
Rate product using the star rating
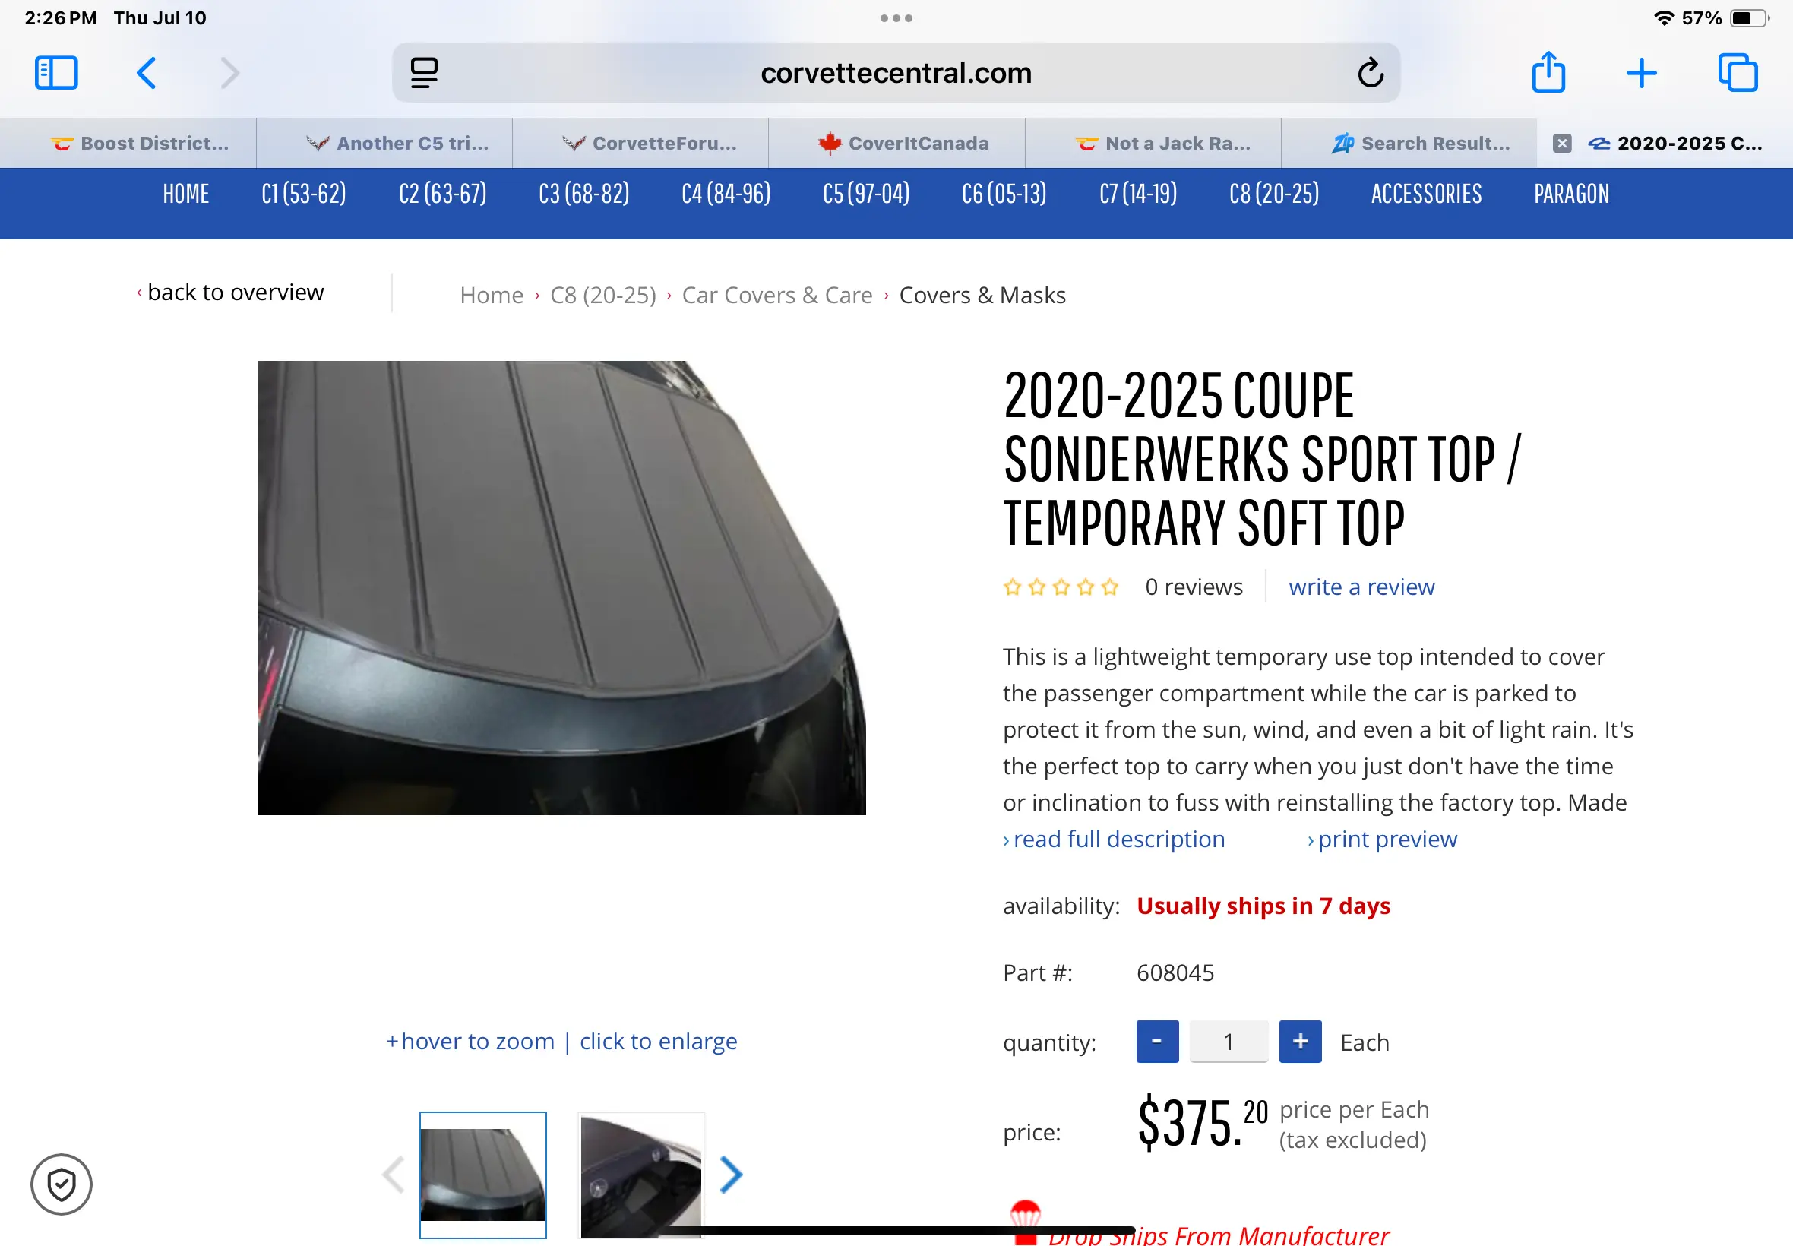click(x=1061, y=587)
